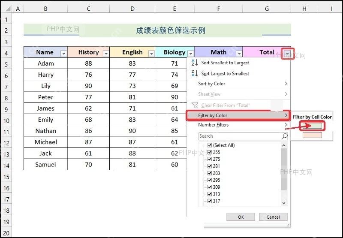343x238 pixels.
Task: Select the Filter by Color menu item
Action: (x=238, y=115)
